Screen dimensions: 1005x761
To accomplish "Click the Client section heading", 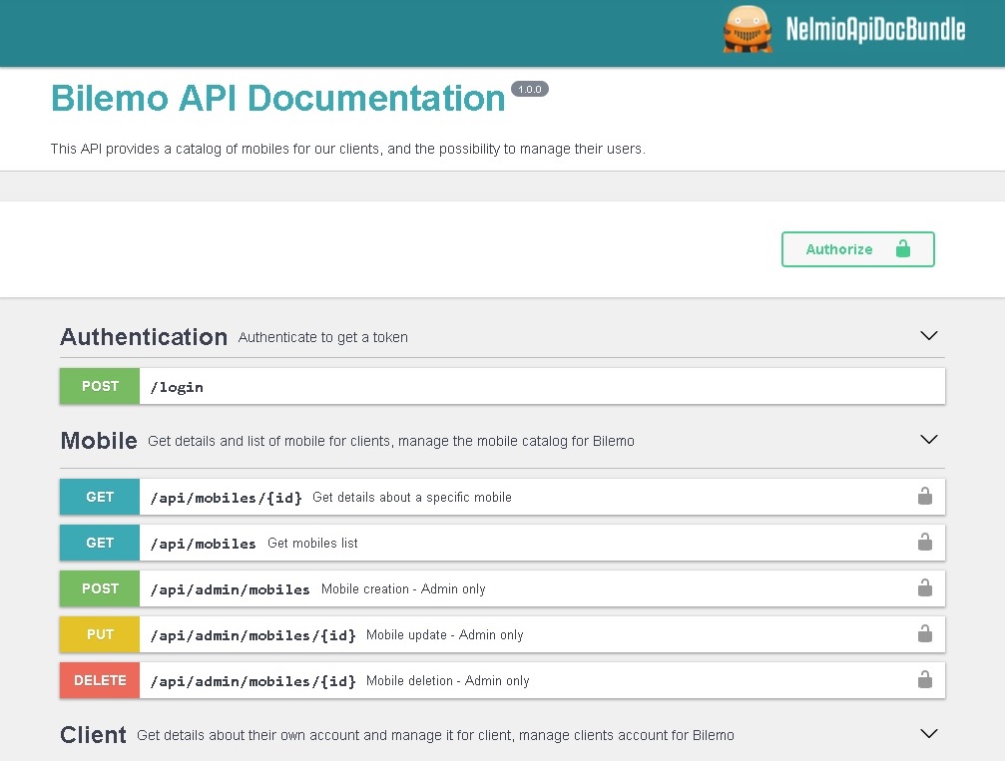I will (93, 735).
